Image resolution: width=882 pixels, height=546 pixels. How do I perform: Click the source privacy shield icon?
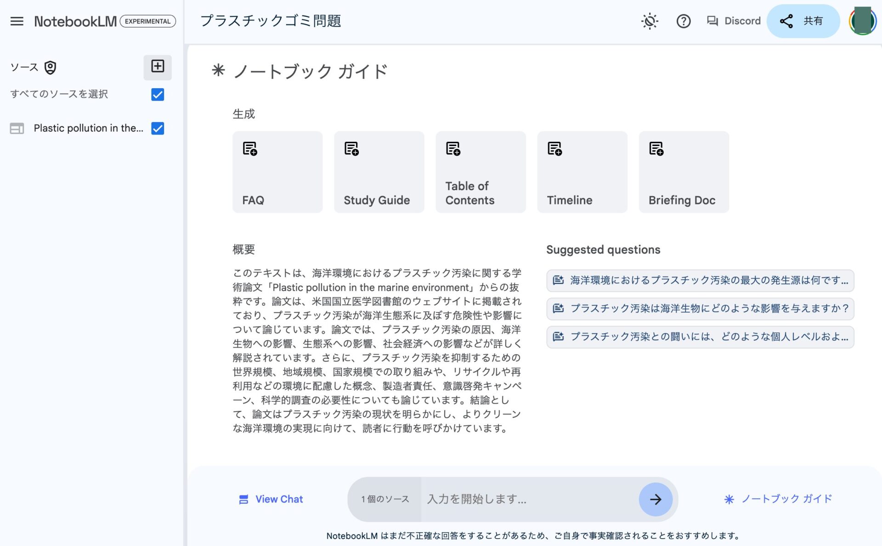click(50, 68)
